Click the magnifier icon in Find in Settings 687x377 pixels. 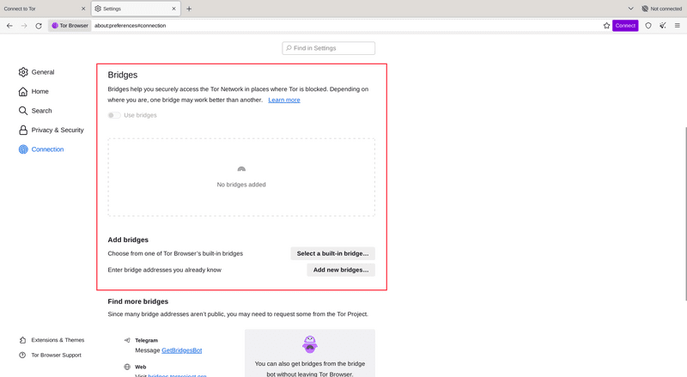pyautogui.click(x=289, y=48)
